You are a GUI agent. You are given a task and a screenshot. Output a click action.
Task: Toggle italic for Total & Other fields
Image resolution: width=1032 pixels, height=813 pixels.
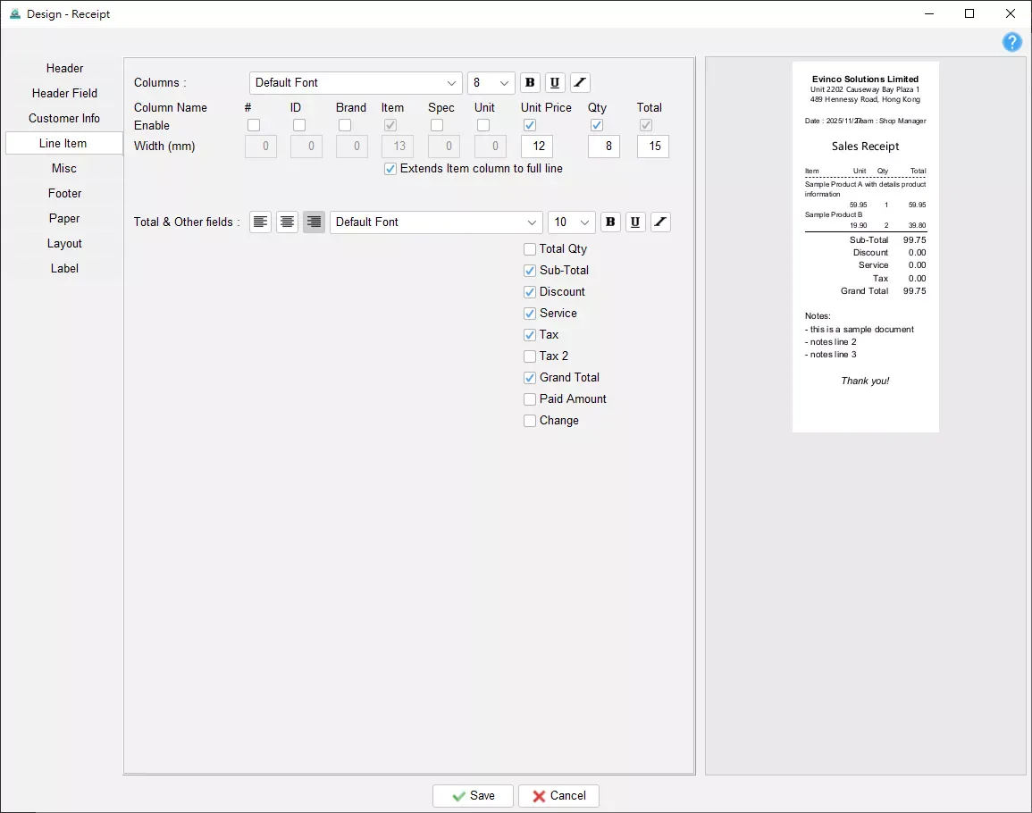[x=661, y=222]
